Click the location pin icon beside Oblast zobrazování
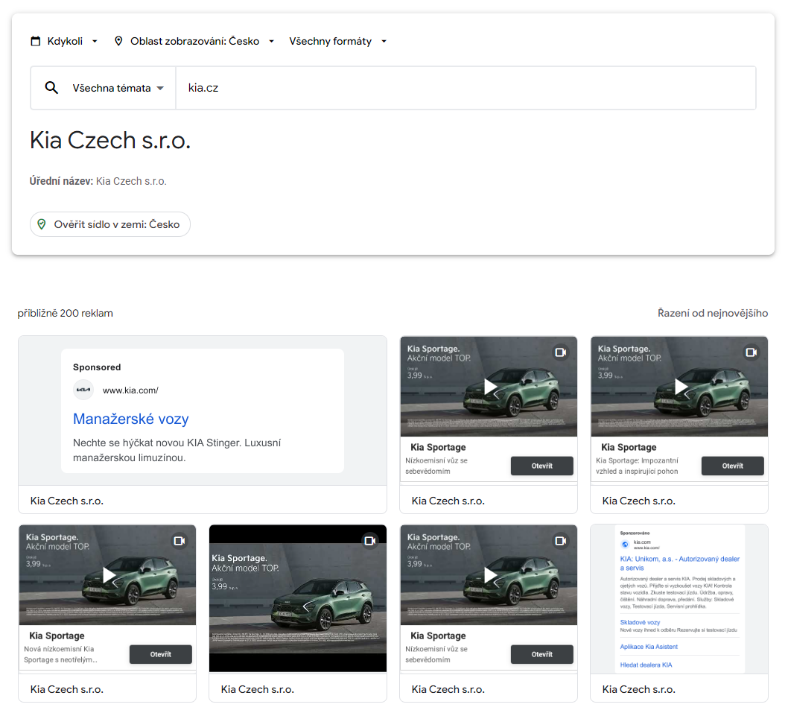 coord(118,42)
